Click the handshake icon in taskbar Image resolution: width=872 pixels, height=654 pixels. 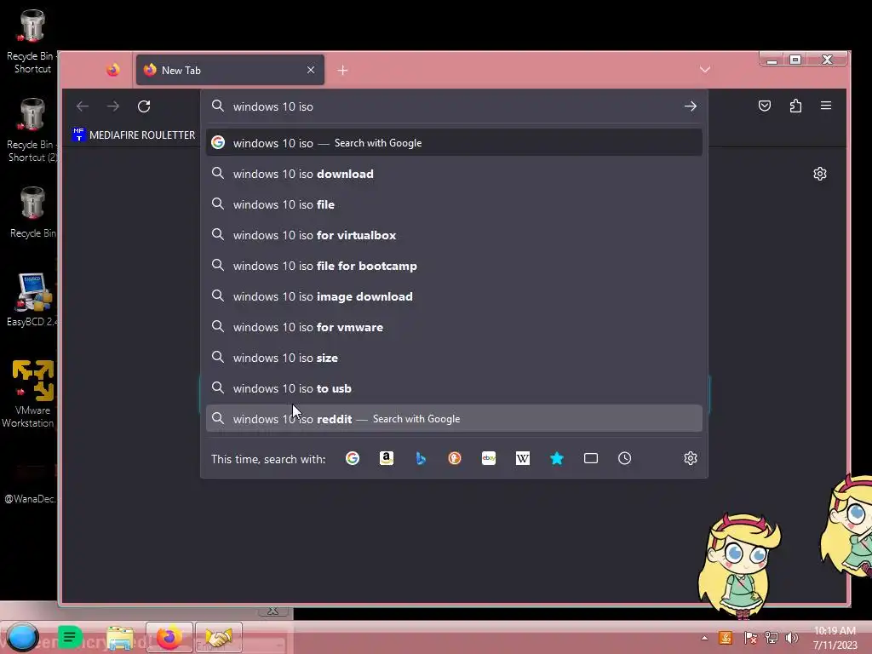coord(219,637)
